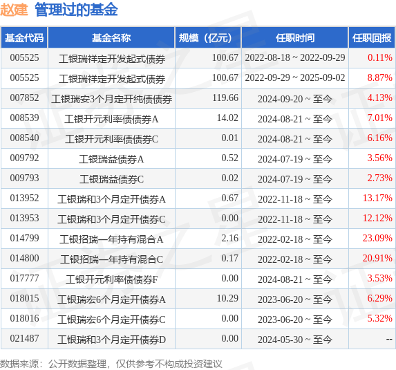Image resolution: width=396 pixels, height=370 pixels.
Task: Click the 8.87% return value
Action: (380, 78)
